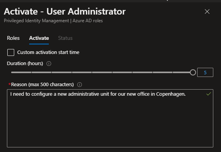Click the Privileged Identity Management subtitle text
221x152 pixels.
pos(37,21)
